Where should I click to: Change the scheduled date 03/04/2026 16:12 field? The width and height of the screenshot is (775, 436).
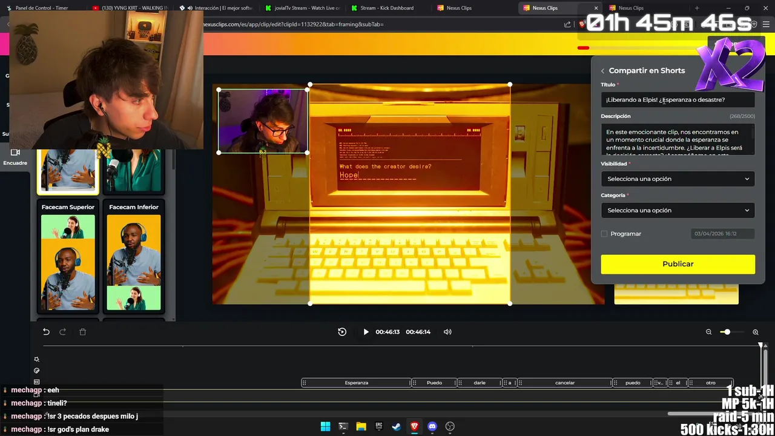pos(723,234)
